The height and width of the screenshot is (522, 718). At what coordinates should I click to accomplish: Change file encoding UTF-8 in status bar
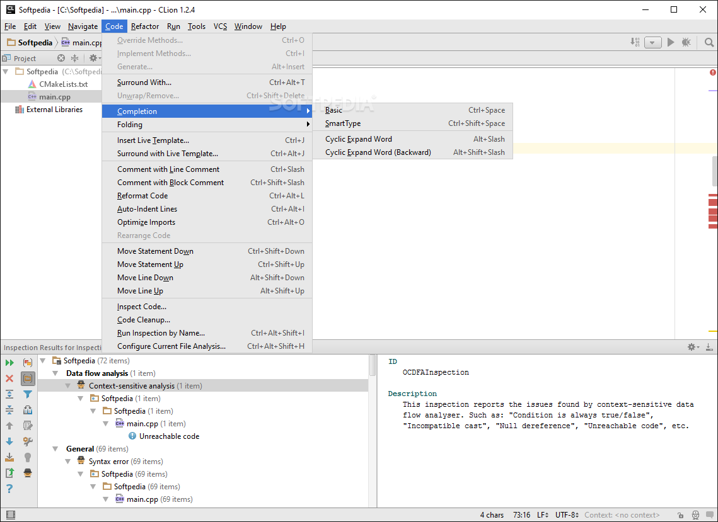pyautogui.click(x=567, y=515)
